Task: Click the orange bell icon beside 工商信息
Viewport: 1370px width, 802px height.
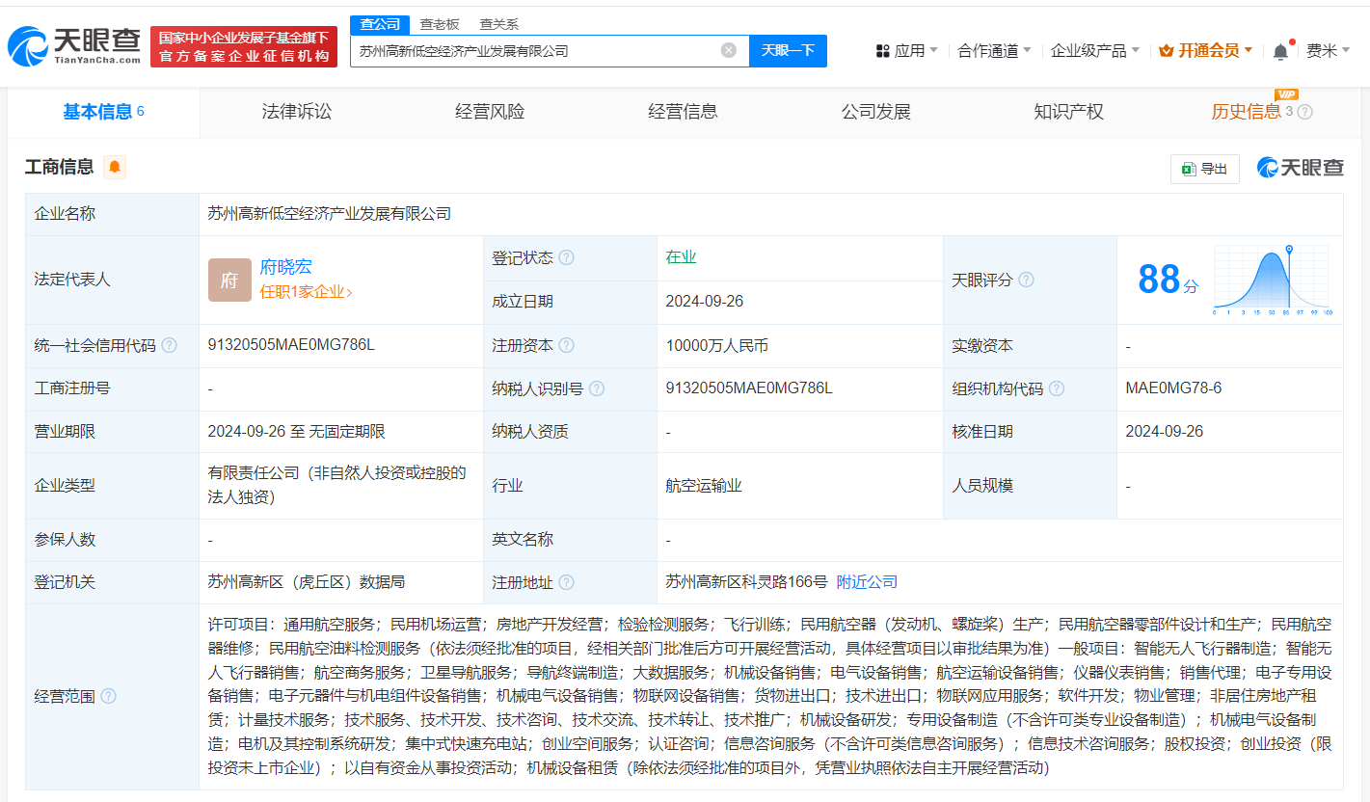Action: pyautogui.click(x=115, y=167)
